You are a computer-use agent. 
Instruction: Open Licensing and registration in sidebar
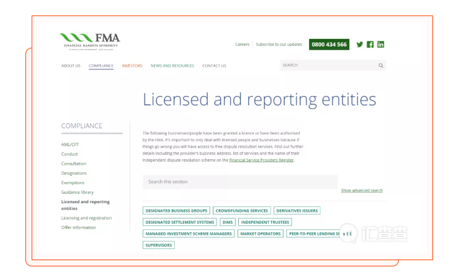86,218
